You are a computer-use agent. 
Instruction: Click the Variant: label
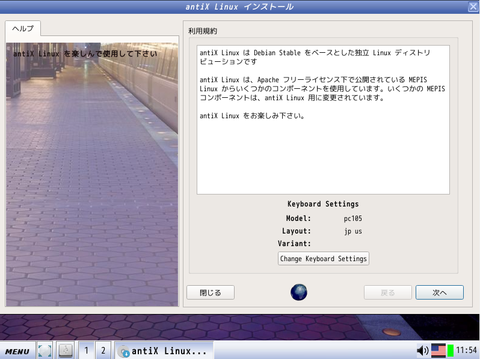pyautogui.click(x=294, y=244)
